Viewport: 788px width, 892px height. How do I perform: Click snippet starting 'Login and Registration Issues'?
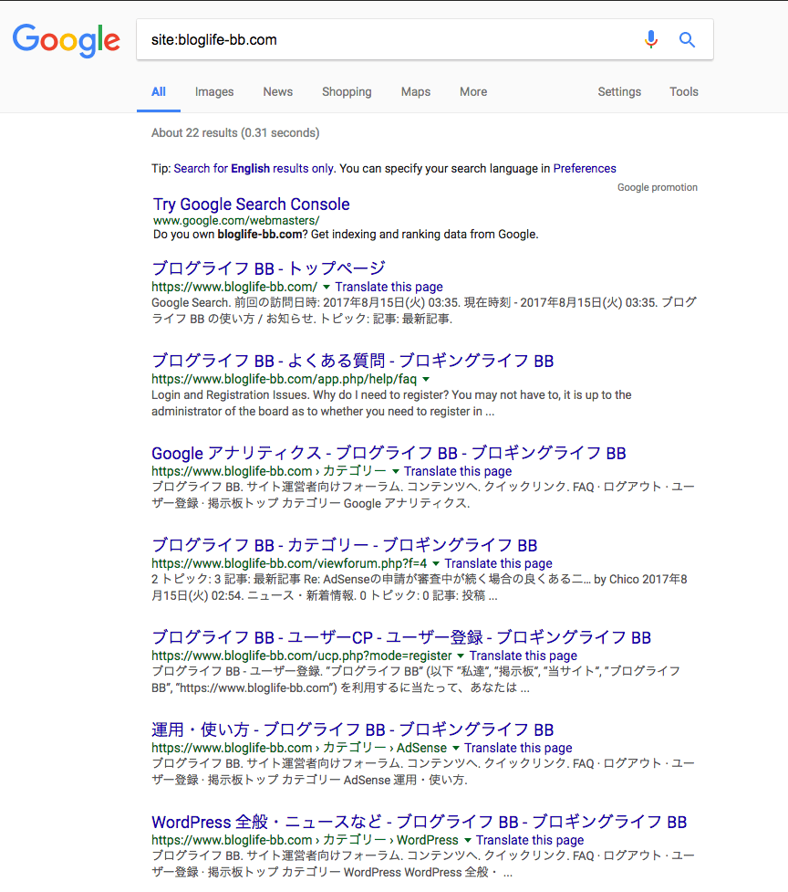pos(391,403)
